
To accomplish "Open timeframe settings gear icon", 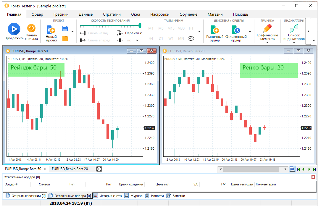I will click(x=191, y=38).
